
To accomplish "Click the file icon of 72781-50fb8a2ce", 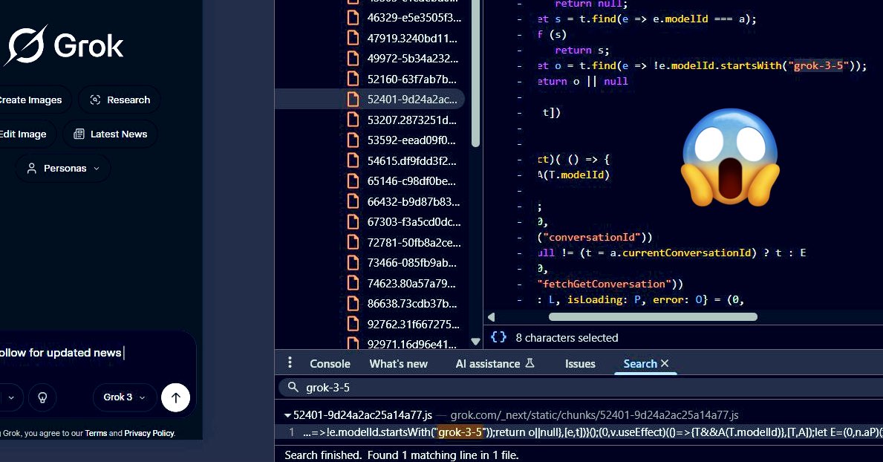I will [x=353, y=242].
